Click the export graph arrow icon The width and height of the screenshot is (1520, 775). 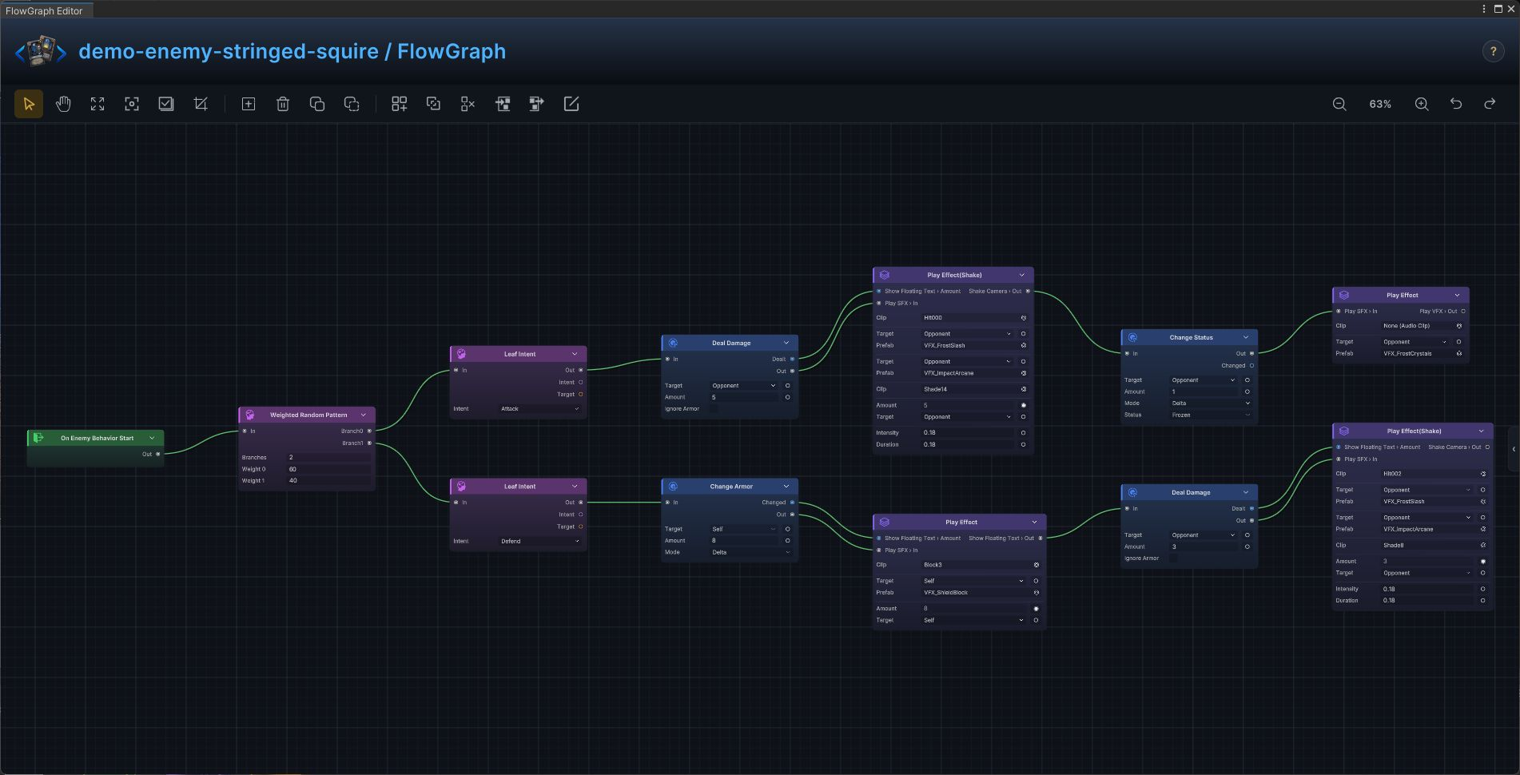pyautogui.click(x=537, y=104)
